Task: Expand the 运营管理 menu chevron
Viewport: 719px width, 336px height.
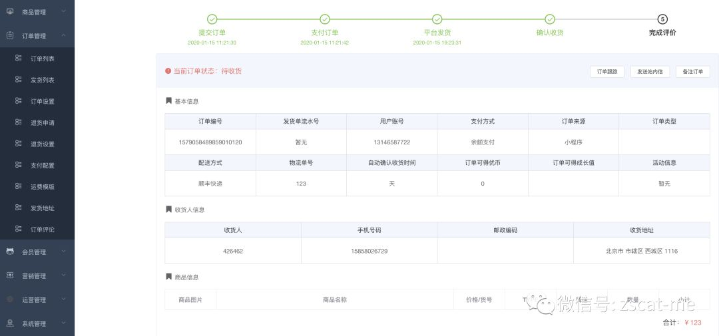Action: (x=63, y=299)
